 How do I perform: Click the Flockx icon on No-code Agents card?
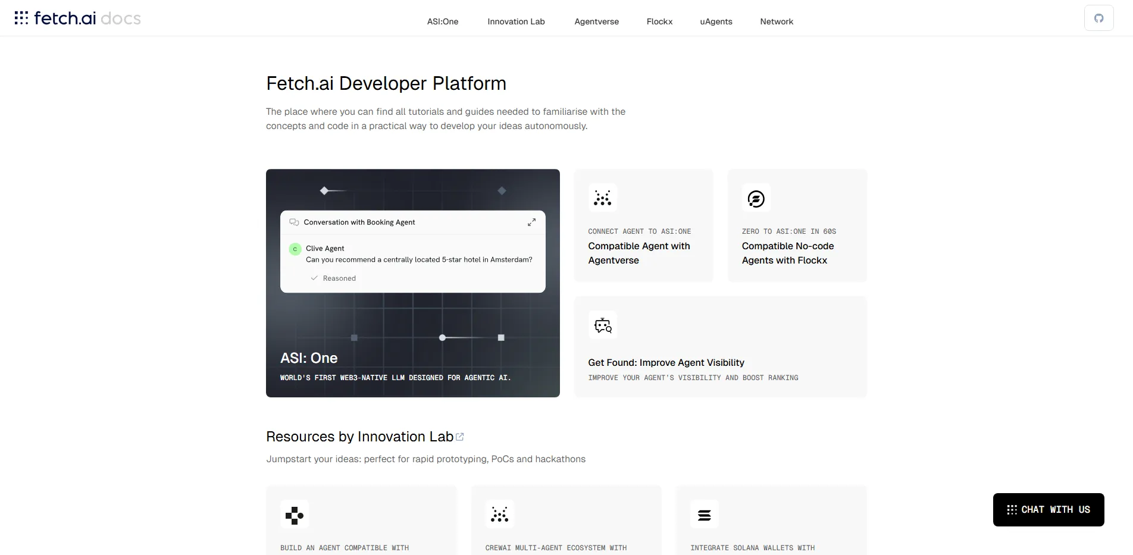click(756, 198)
